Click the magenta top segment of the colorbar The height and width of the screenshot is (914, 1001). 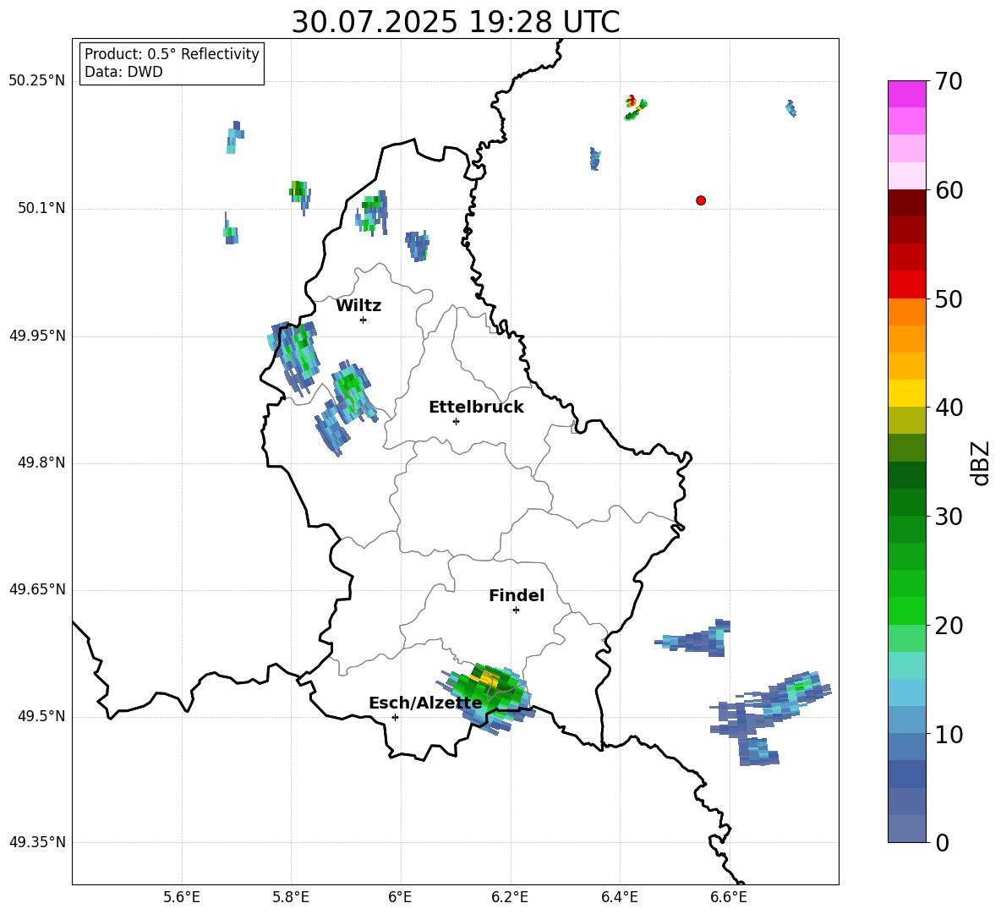click(907, 94)
